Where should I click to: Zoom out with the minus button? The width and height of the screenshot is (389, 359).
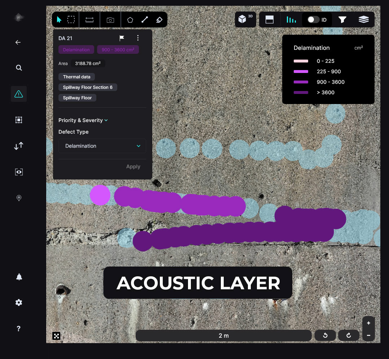[368, 335]
